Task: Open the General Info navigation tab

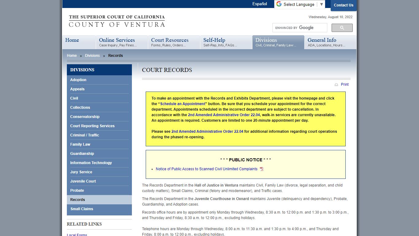Action: tap(330, 42)
